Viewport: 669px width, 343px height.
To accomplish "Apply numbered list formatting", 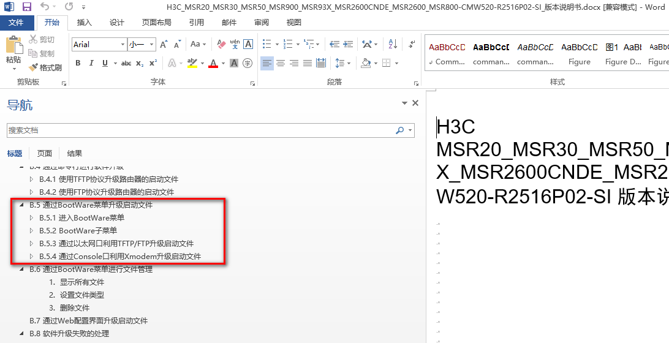I will (x=288, y=44).
